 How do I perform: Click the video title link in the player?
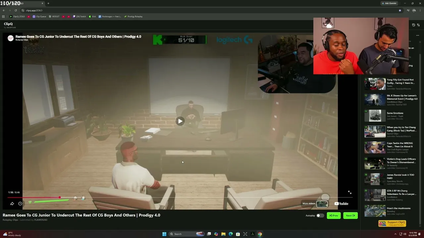pos(78,37)
